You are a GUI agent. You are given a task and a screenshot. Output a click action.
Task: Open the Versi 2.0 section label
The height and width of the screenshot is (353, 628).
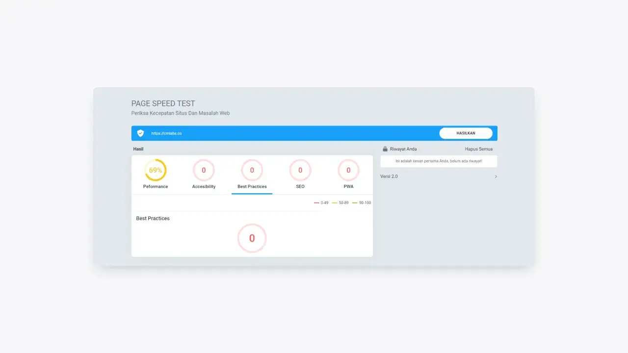pos(389,176)
